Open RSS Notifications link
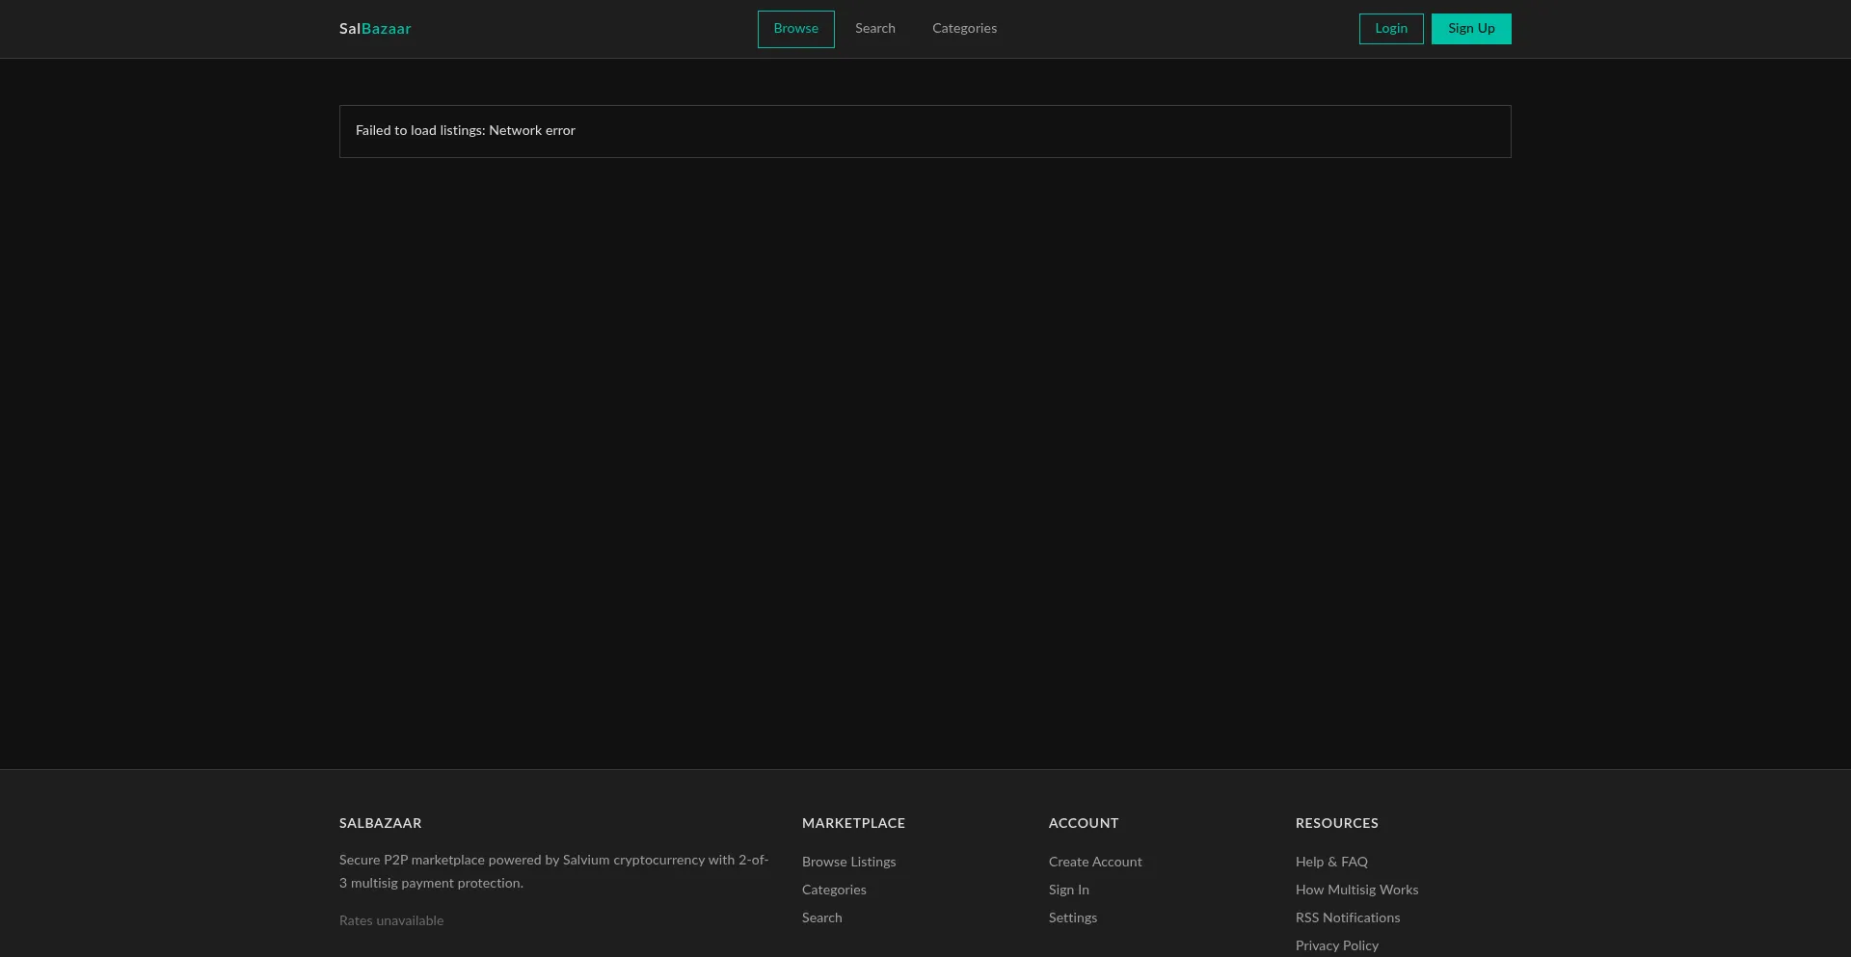The image size is (1851, 957). 1347,918
